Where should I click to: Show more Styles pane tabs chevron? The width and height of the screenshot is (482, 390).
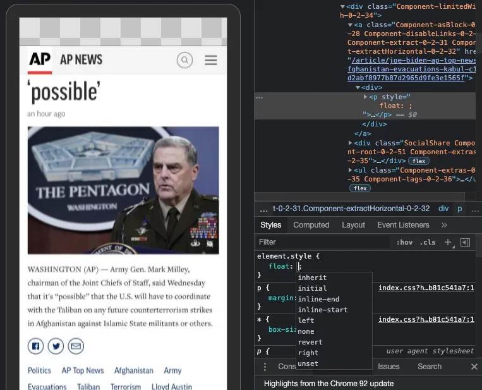click(x=444, y=225)
